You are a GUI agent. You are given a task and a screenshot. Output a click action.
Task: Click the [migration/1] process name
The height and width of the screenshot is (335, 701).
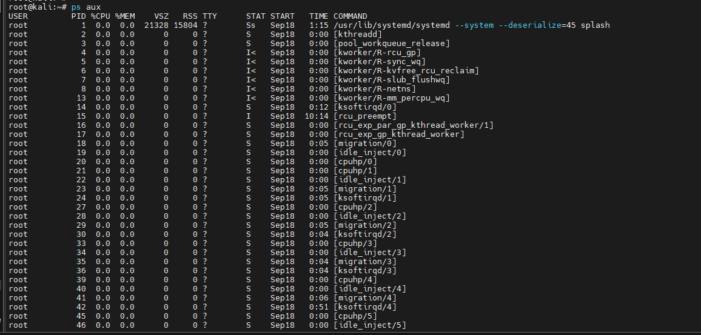[365, 188]
